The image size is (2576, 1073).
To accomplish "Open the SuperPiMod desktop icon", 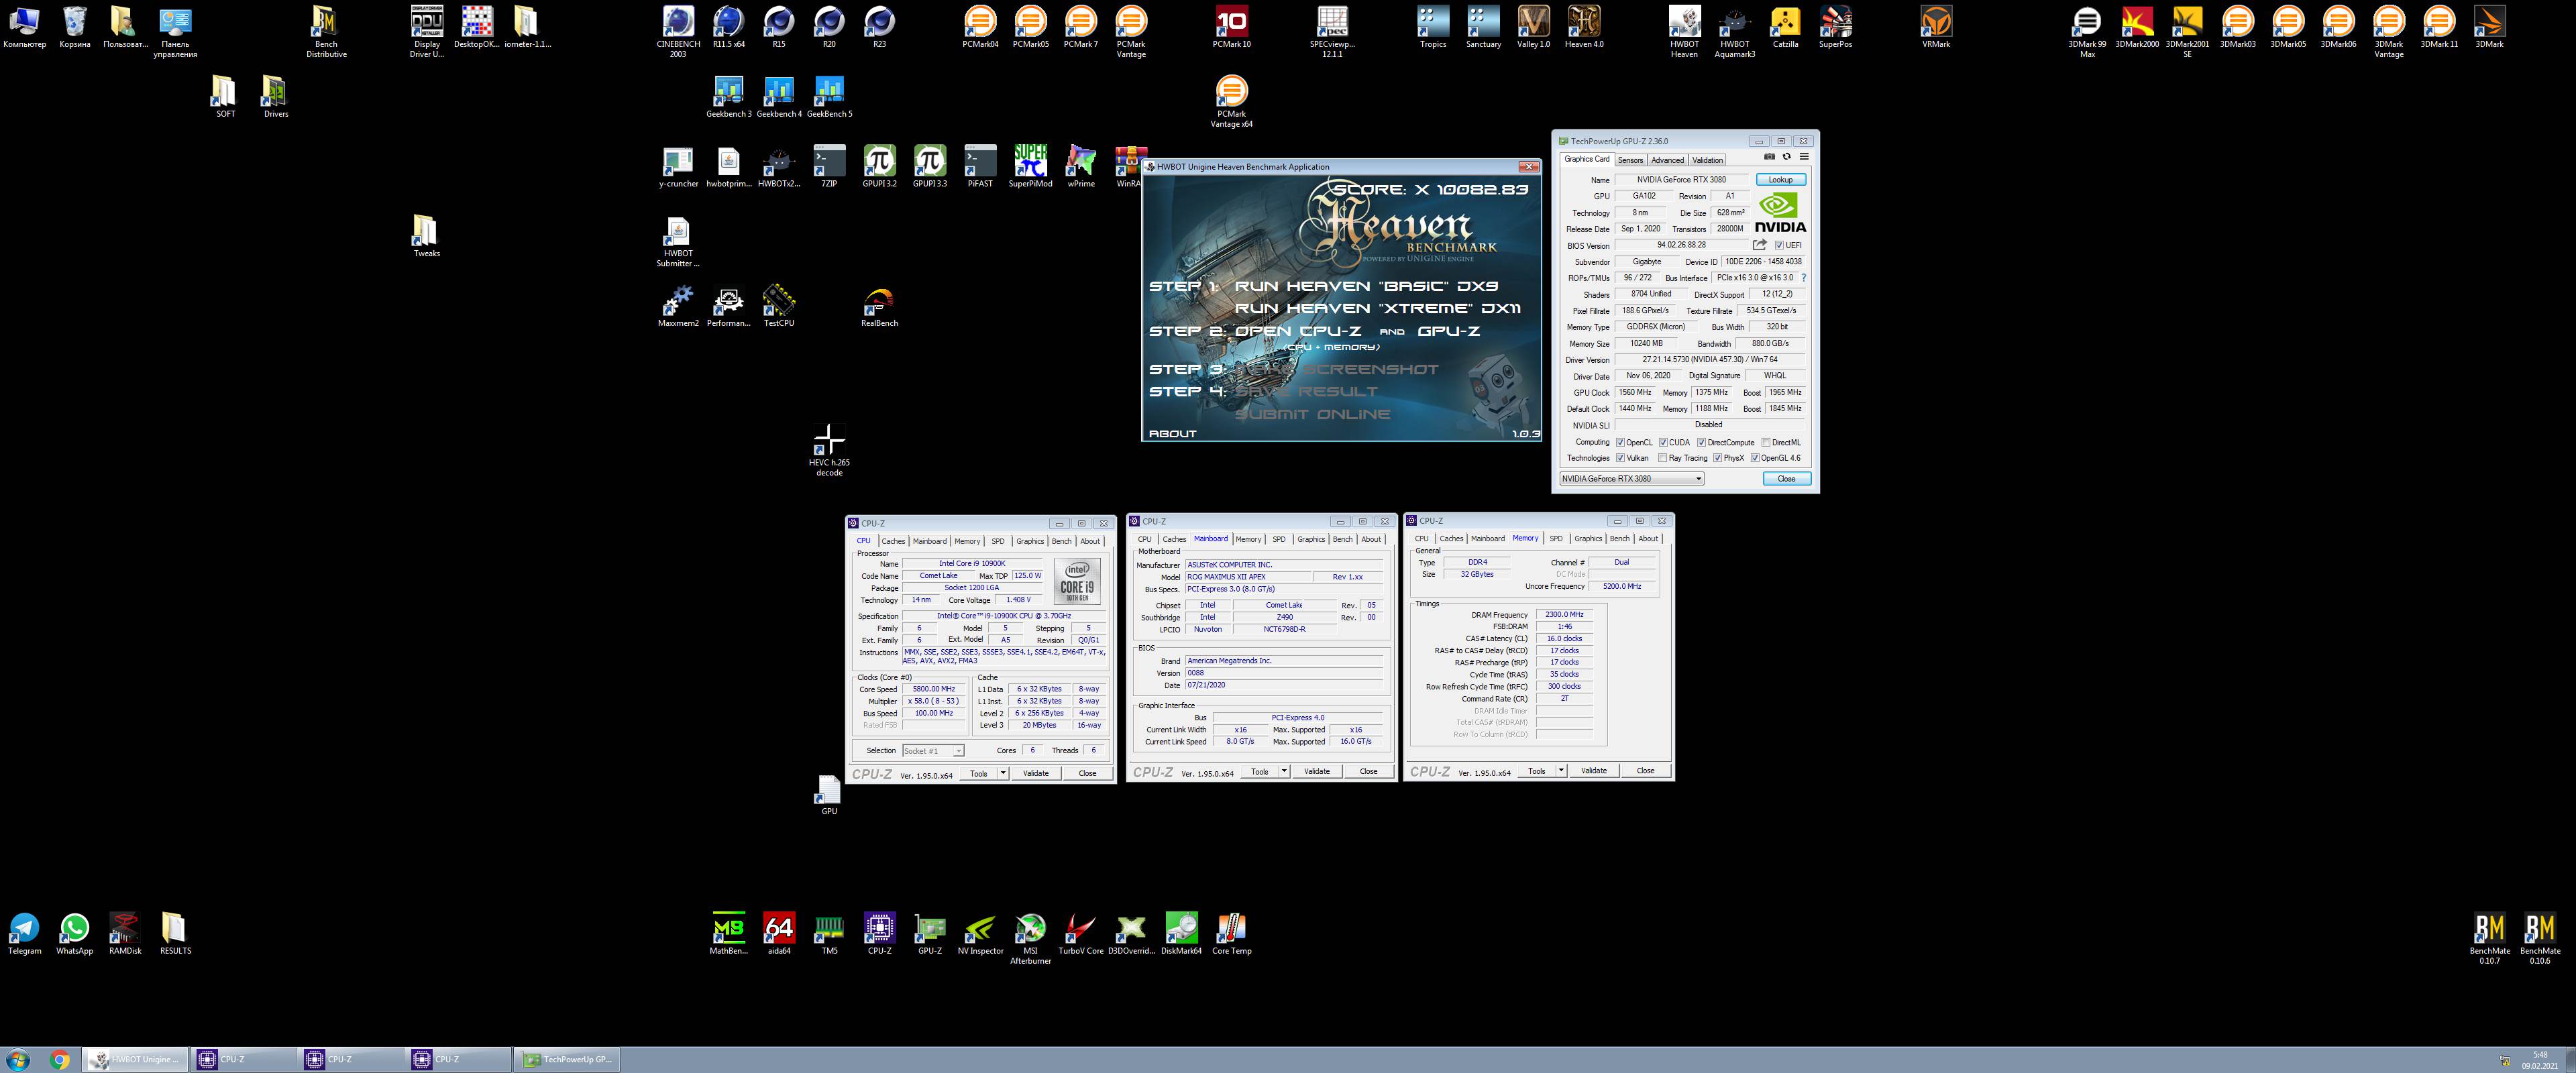I will (x=1030, y=167).
